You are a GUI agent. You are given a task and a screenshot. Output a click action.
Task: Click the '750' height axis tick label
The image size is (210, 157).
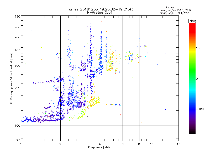(x=17, y=16)
